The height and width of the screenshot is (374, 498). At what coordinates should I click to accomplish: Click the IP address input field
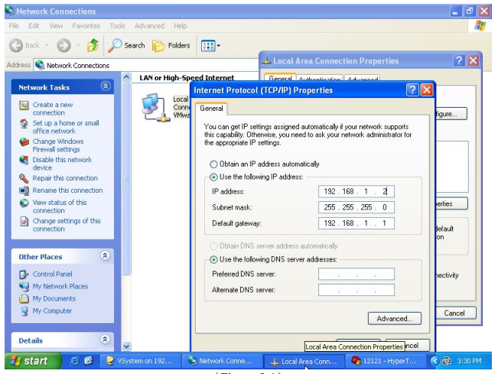tap(356, 191)
